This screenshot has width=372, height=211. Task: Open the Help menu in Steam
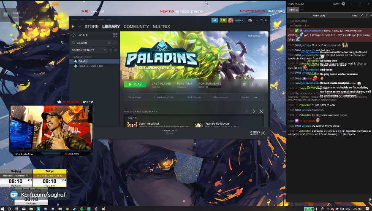pyautogui.click(x=109, y=20)
